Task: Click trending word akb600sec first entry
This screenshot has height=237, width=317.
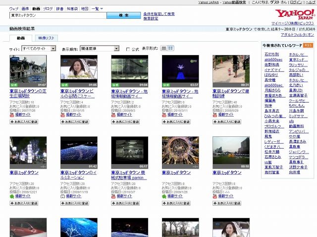Action: [x=273, y=59]
